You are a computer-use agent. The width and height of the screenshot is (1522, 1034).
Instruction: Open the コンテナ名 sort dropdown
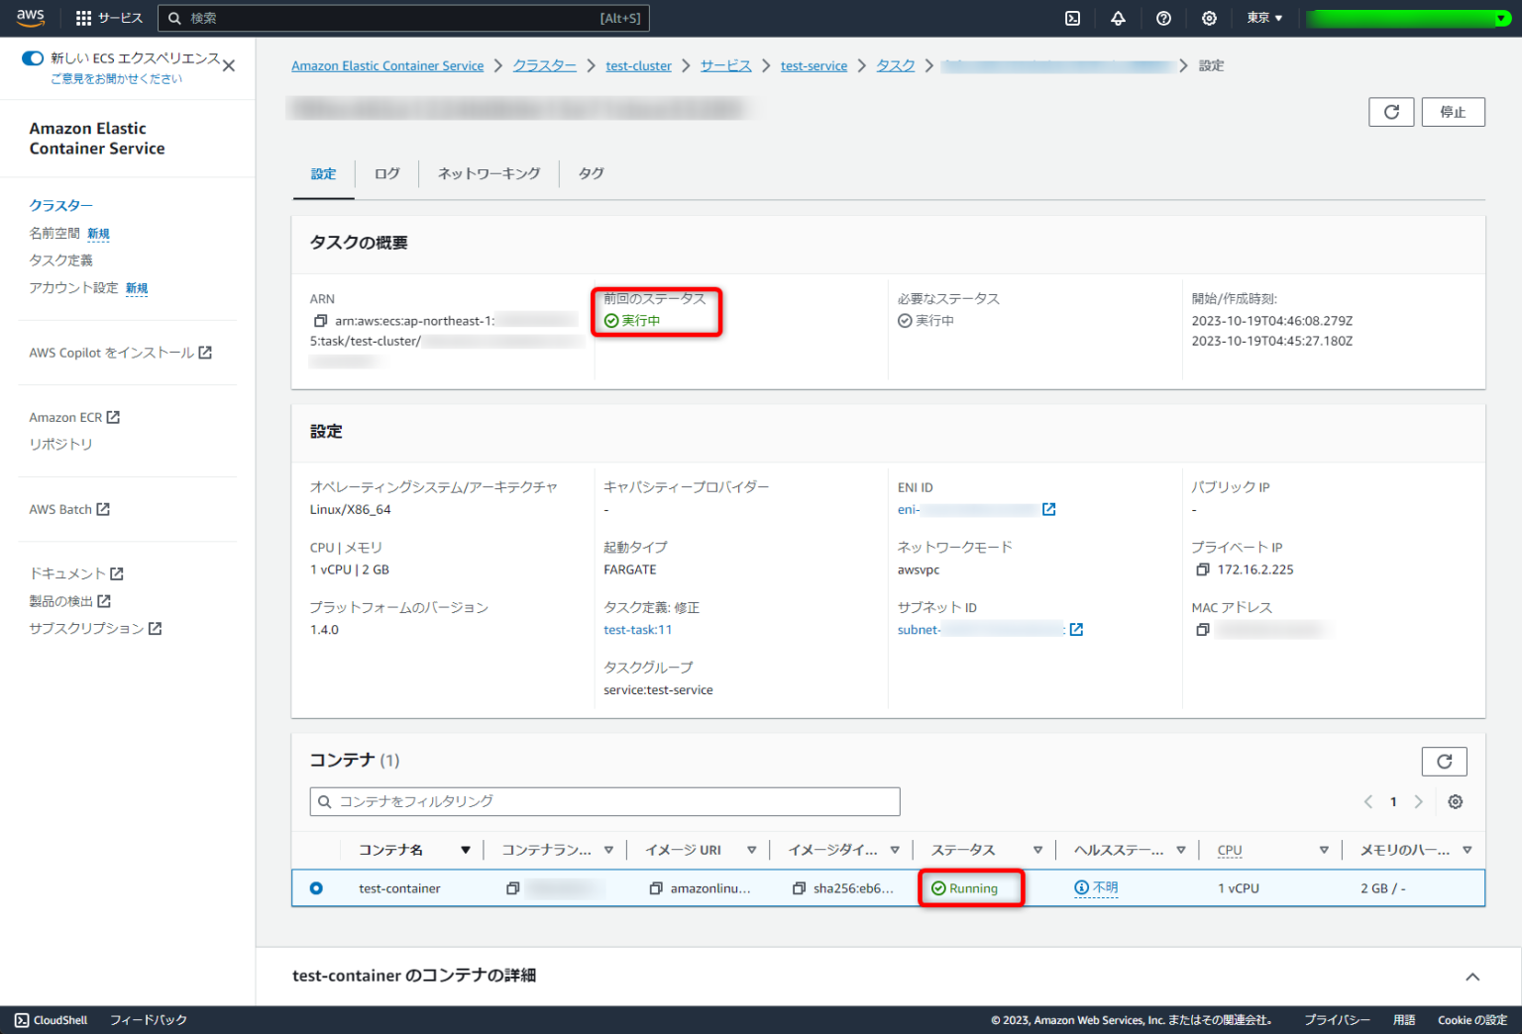[x=465, y=850]
